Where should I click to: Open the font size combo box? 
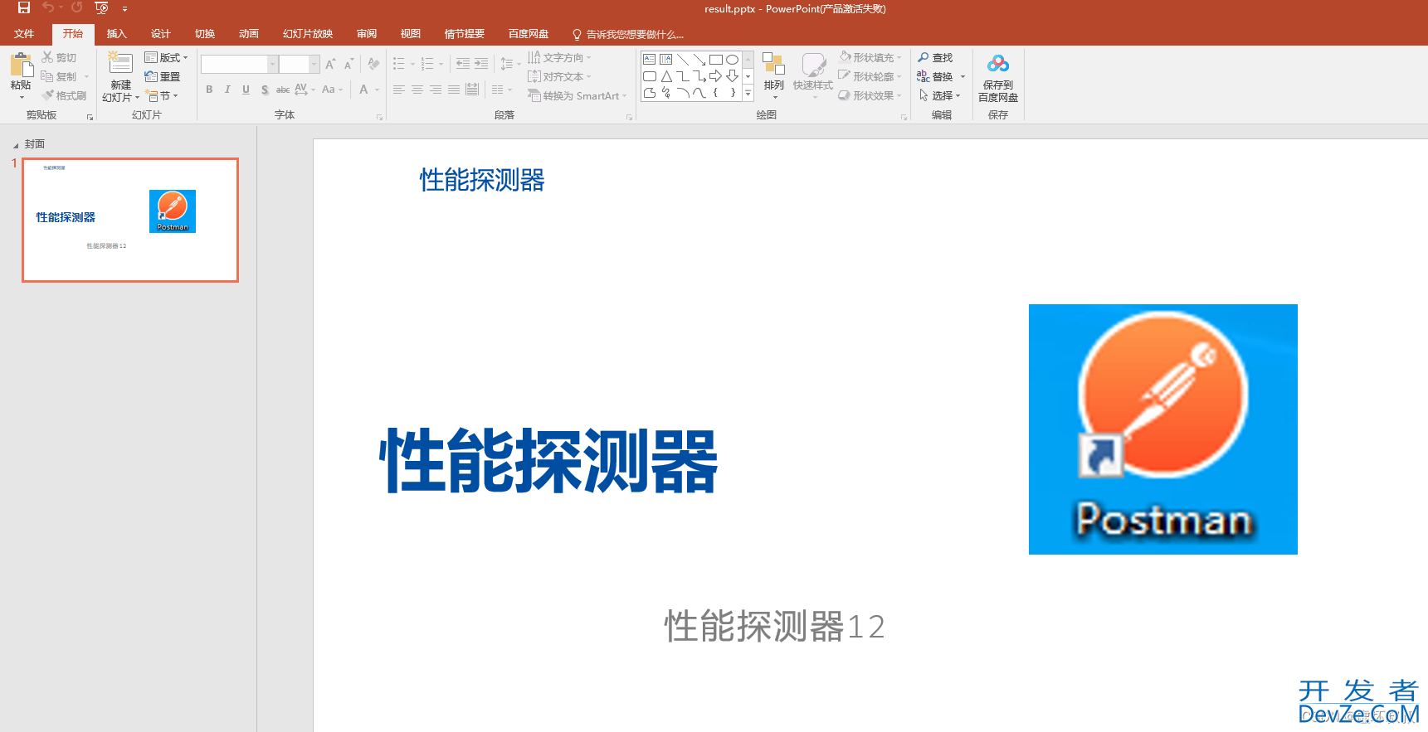click(x=299, y=65)
